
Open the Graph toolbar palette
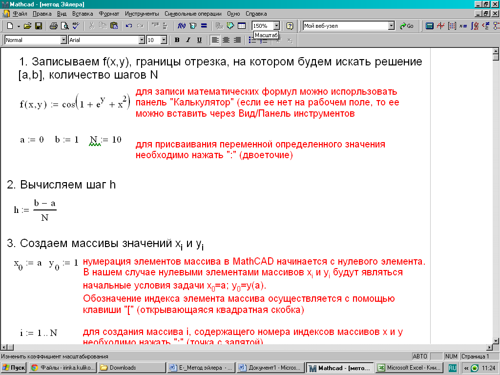click(441, 26)
